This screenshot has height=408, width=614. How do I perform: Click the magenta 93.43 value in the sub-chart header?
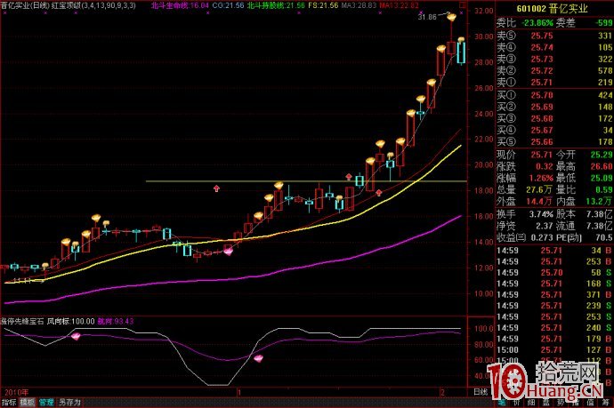(x=124, y=321)
